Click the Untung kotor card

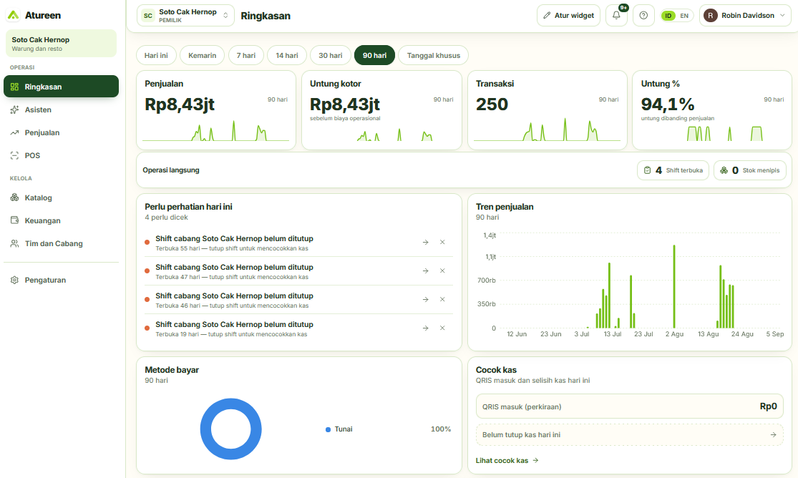381,110
